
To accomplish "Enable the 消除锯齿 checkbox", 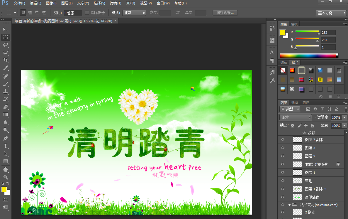I will [x=87, y=13].
